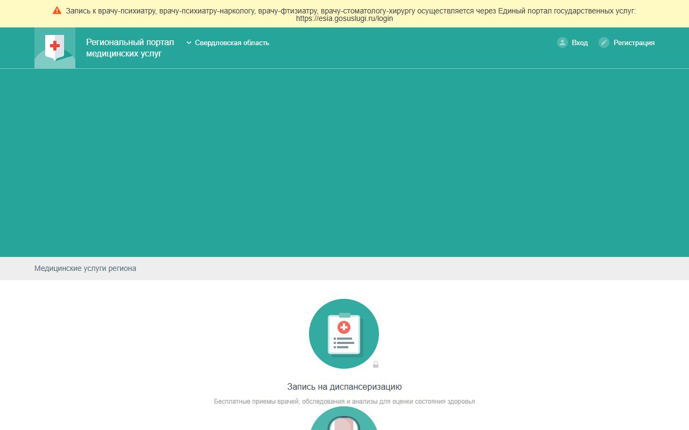Expand the chevron before Свердловская область
The width and height of the screenshot is (689, 430).
[x=189, y=42]
